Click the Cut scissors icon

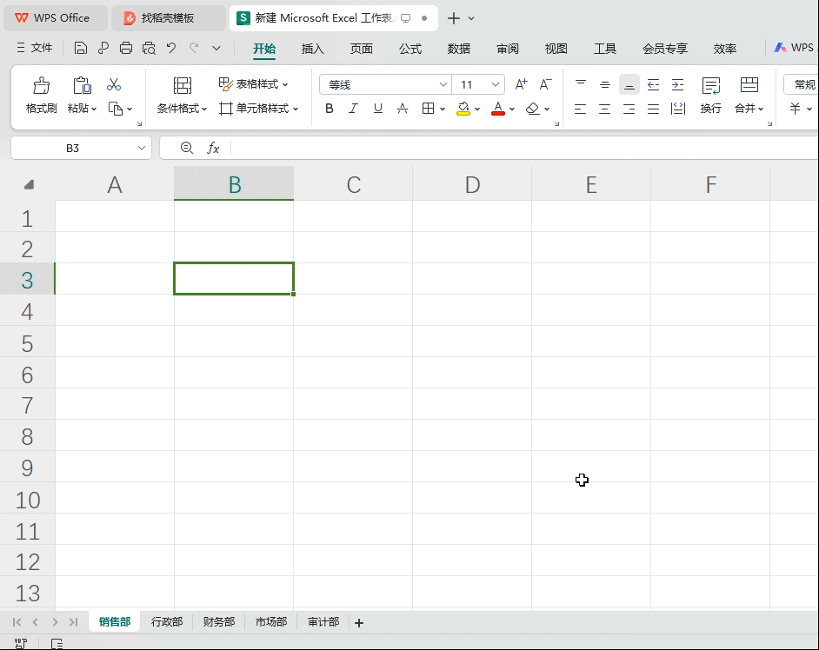114,84
